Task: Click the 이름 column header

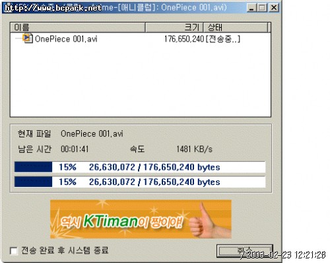Action: pos(77,27)
